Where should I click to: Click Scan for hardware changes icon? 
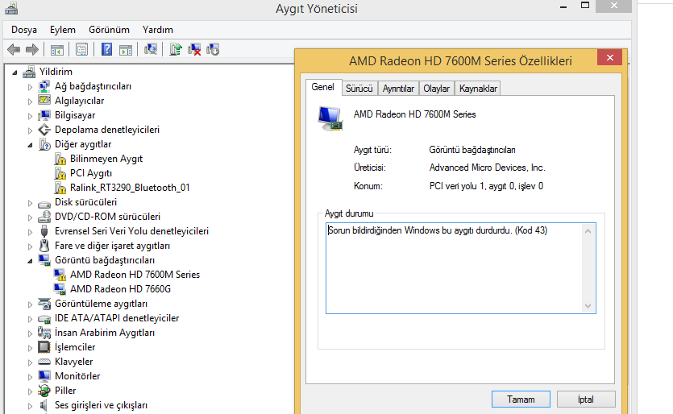pos(151,50)
